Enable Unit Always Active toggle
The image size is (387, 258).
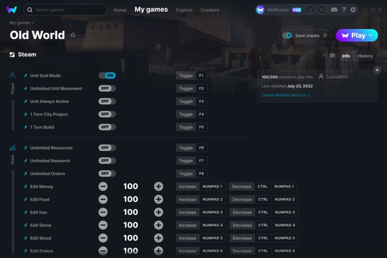(107, 101)
